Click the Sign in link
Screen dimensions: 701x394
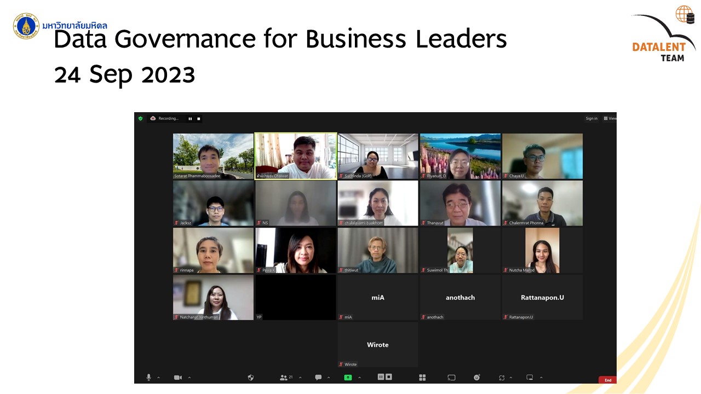click(591, 118)
